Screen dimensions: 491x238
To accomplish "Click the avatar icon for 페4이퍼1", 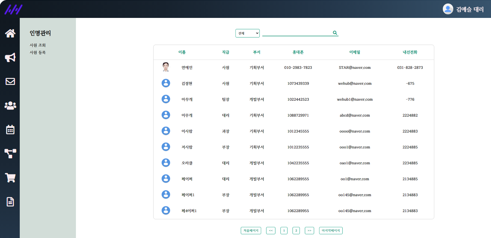I will (x=166, y=210).
